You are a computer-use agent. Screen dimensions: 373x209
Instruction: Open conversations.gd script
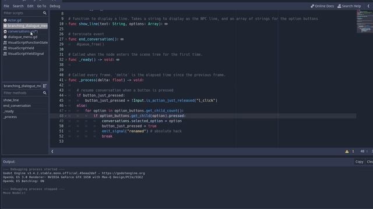coord(23,31)
